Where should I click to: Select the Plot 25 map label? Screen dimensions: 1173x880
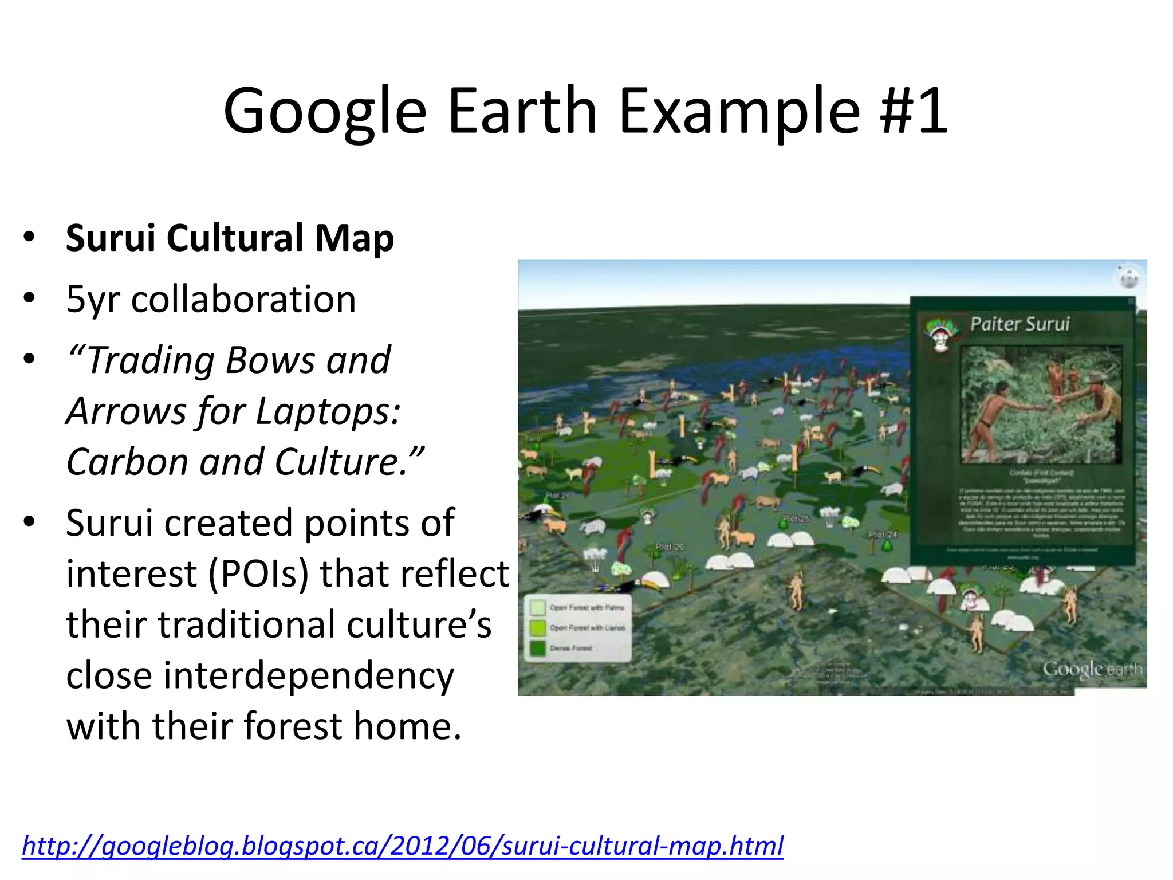coord(796,518)
